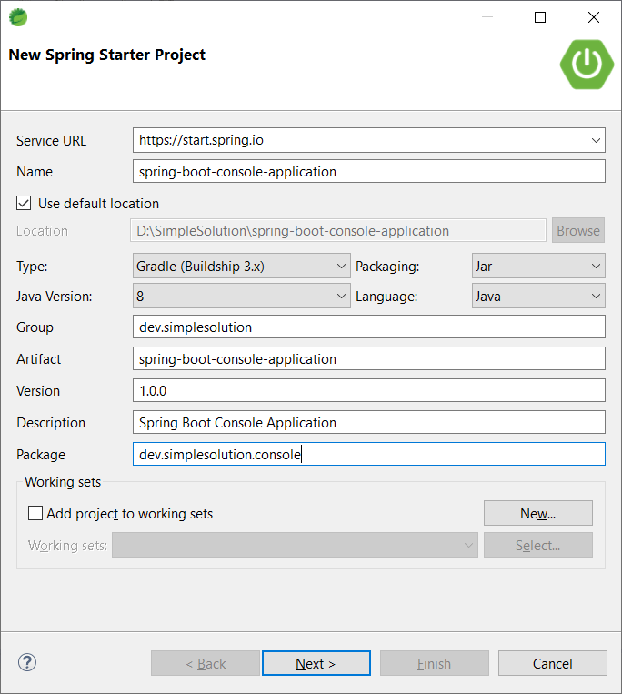Viewport: 622px width, 694px height.
Task: Click the Working sets group label
Action: [x=63, y=482]
